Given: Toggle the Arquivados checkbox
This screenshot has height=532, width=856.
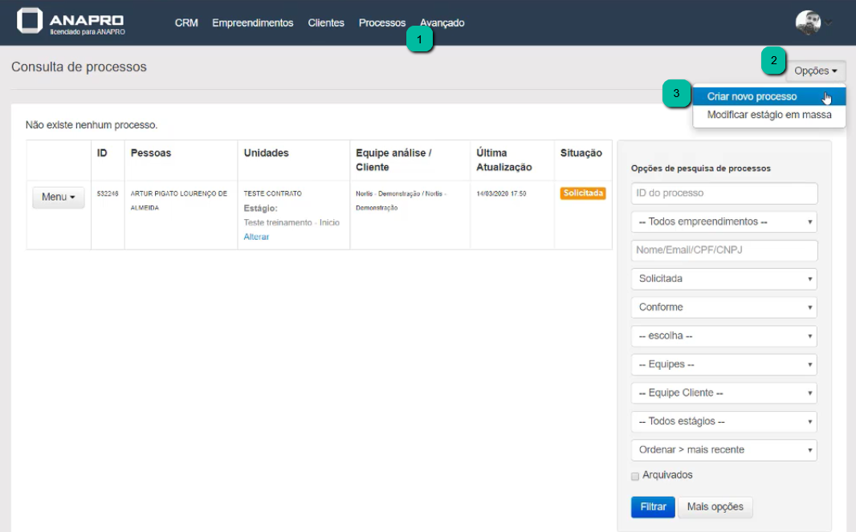Looking at the screenshot, I should 635,476.
